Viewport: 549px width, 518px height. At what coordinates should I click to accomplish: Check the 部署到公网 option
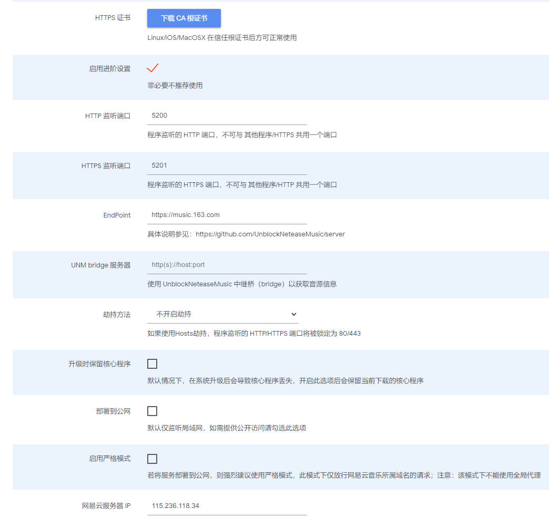tap(152, 411)
